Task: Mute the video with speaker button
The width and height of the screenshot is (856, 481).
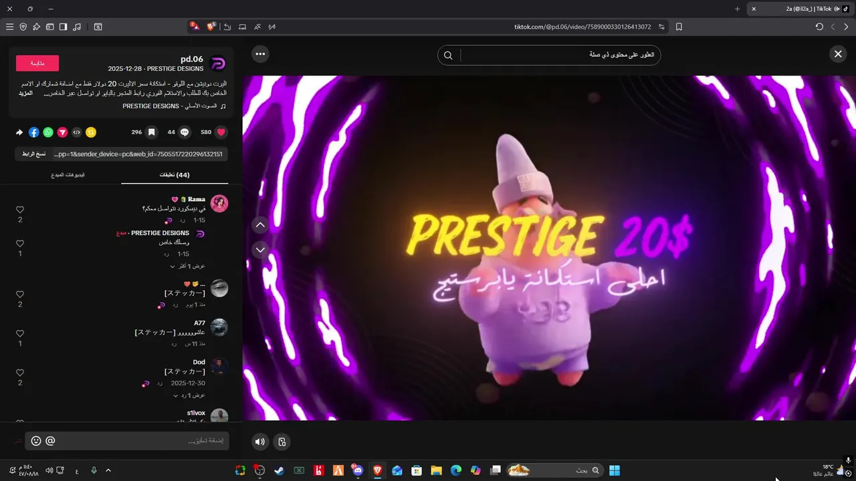Action: click(260, 442)
